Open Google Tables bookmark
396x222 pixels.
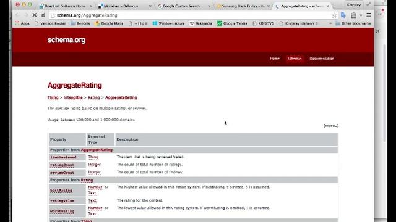233,23
